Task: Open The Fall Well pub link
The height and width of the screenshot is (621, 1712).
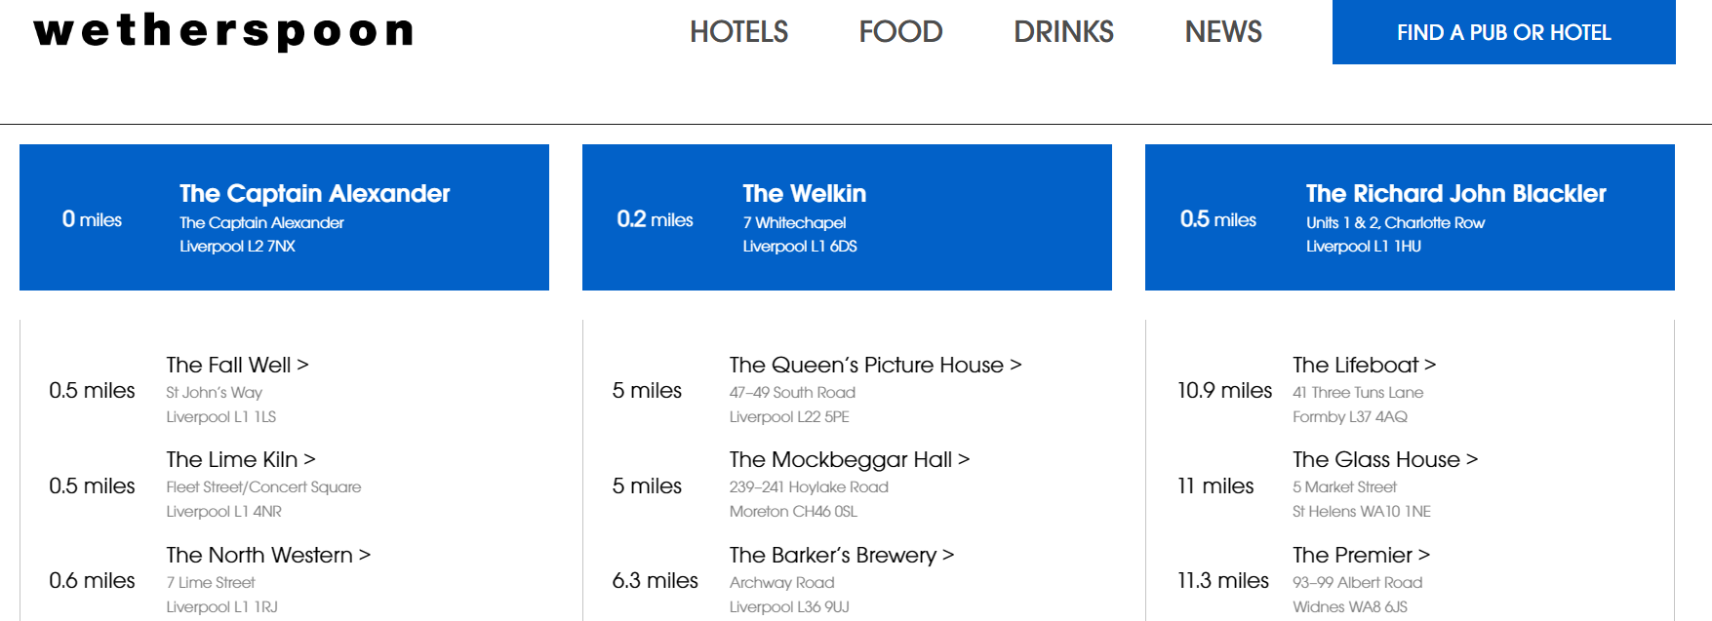Action: coord(237,365)
